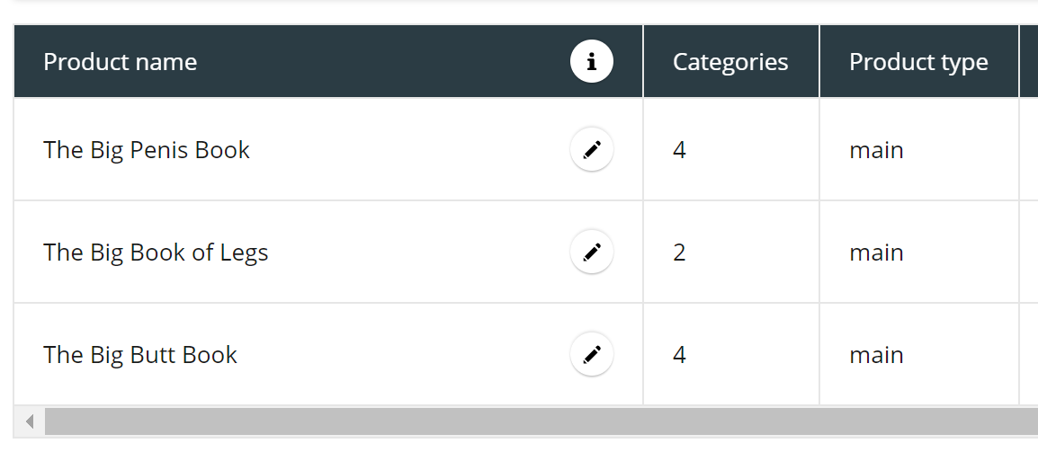This screenshot has width=1038, height=452.
Task: Select The Big Book of Legs name text
Action: (x=156, y=253)
